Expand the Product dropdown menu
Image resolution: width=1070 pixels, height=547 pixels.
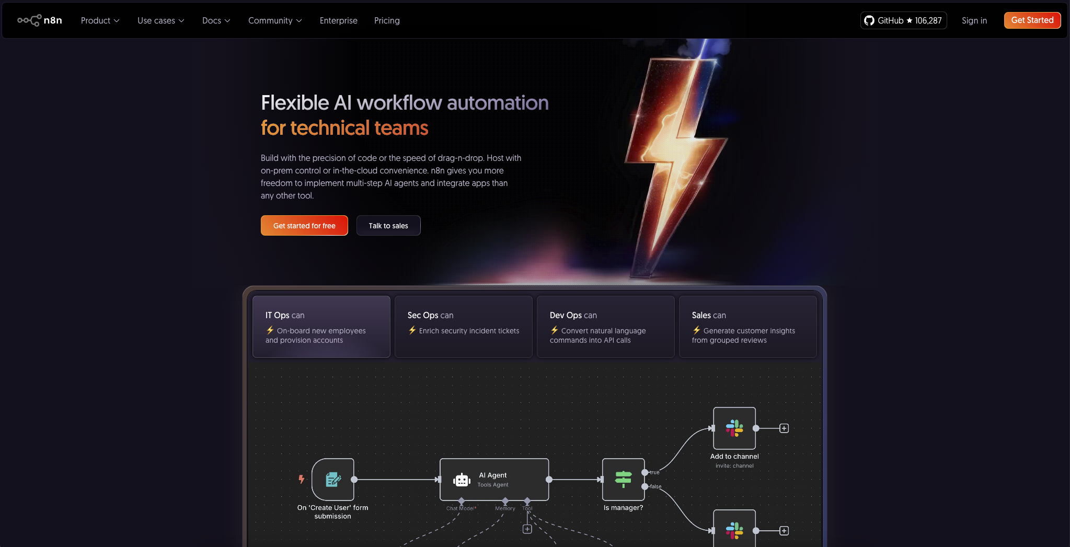point(100,20)
